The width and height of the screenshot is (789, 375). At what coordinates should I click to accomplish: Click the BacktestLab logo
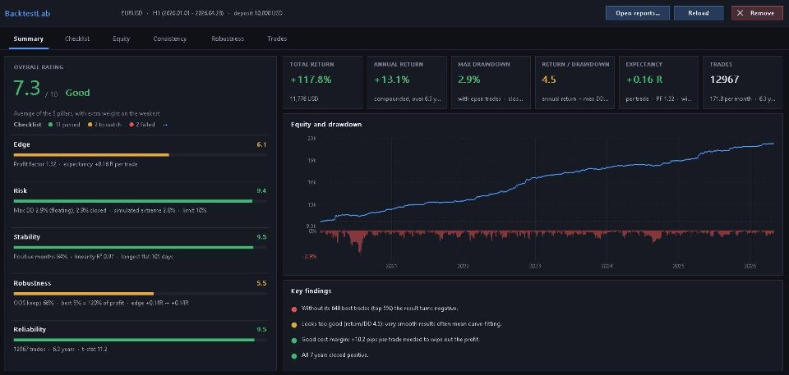[x=27, y=14]
